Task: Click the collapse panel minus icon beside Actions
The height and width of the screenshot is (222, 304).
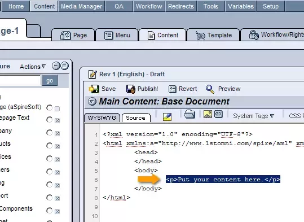Action: tap(56, 66)
